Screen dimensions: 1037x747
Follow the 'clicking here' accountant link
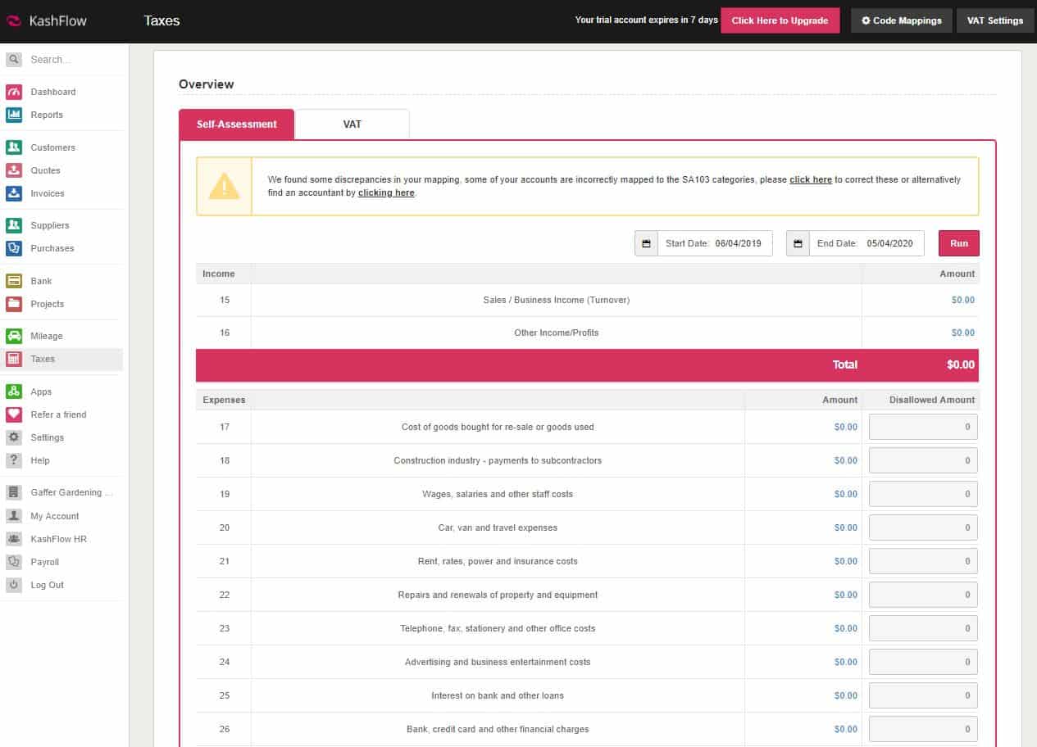[x=386, y=192]
